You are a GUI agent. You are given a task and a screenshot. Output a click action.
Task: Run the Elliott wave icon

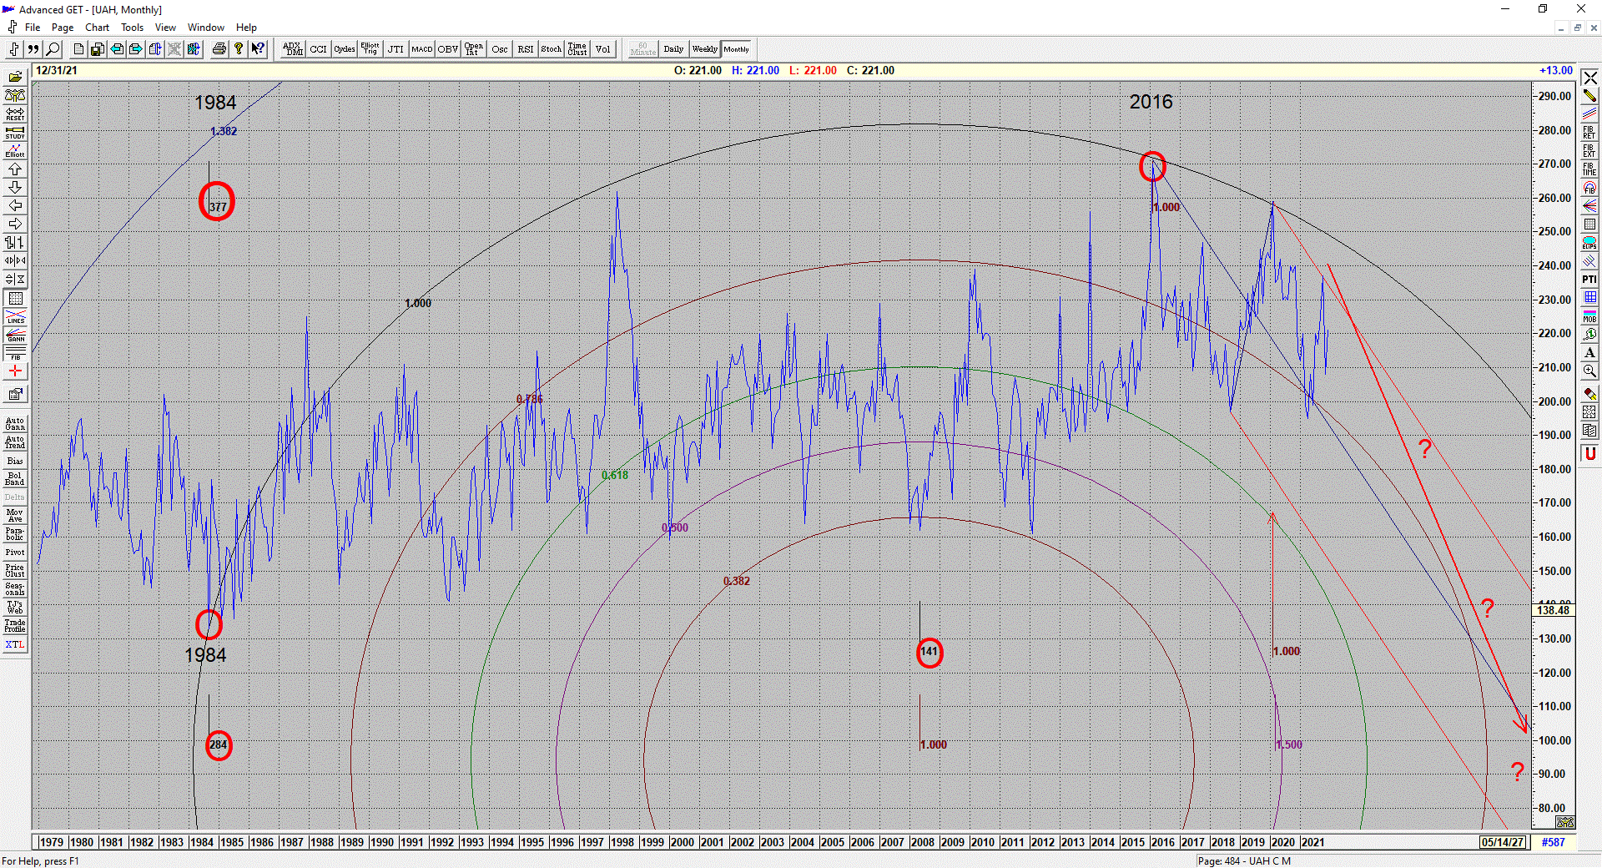point(15,150)
